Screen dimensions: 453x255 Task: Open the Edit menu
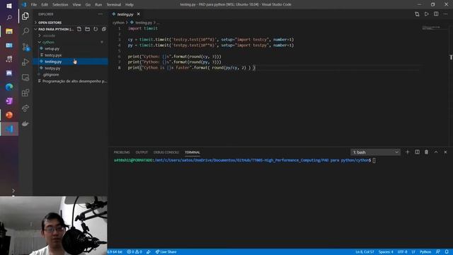(x=45, y=5)
